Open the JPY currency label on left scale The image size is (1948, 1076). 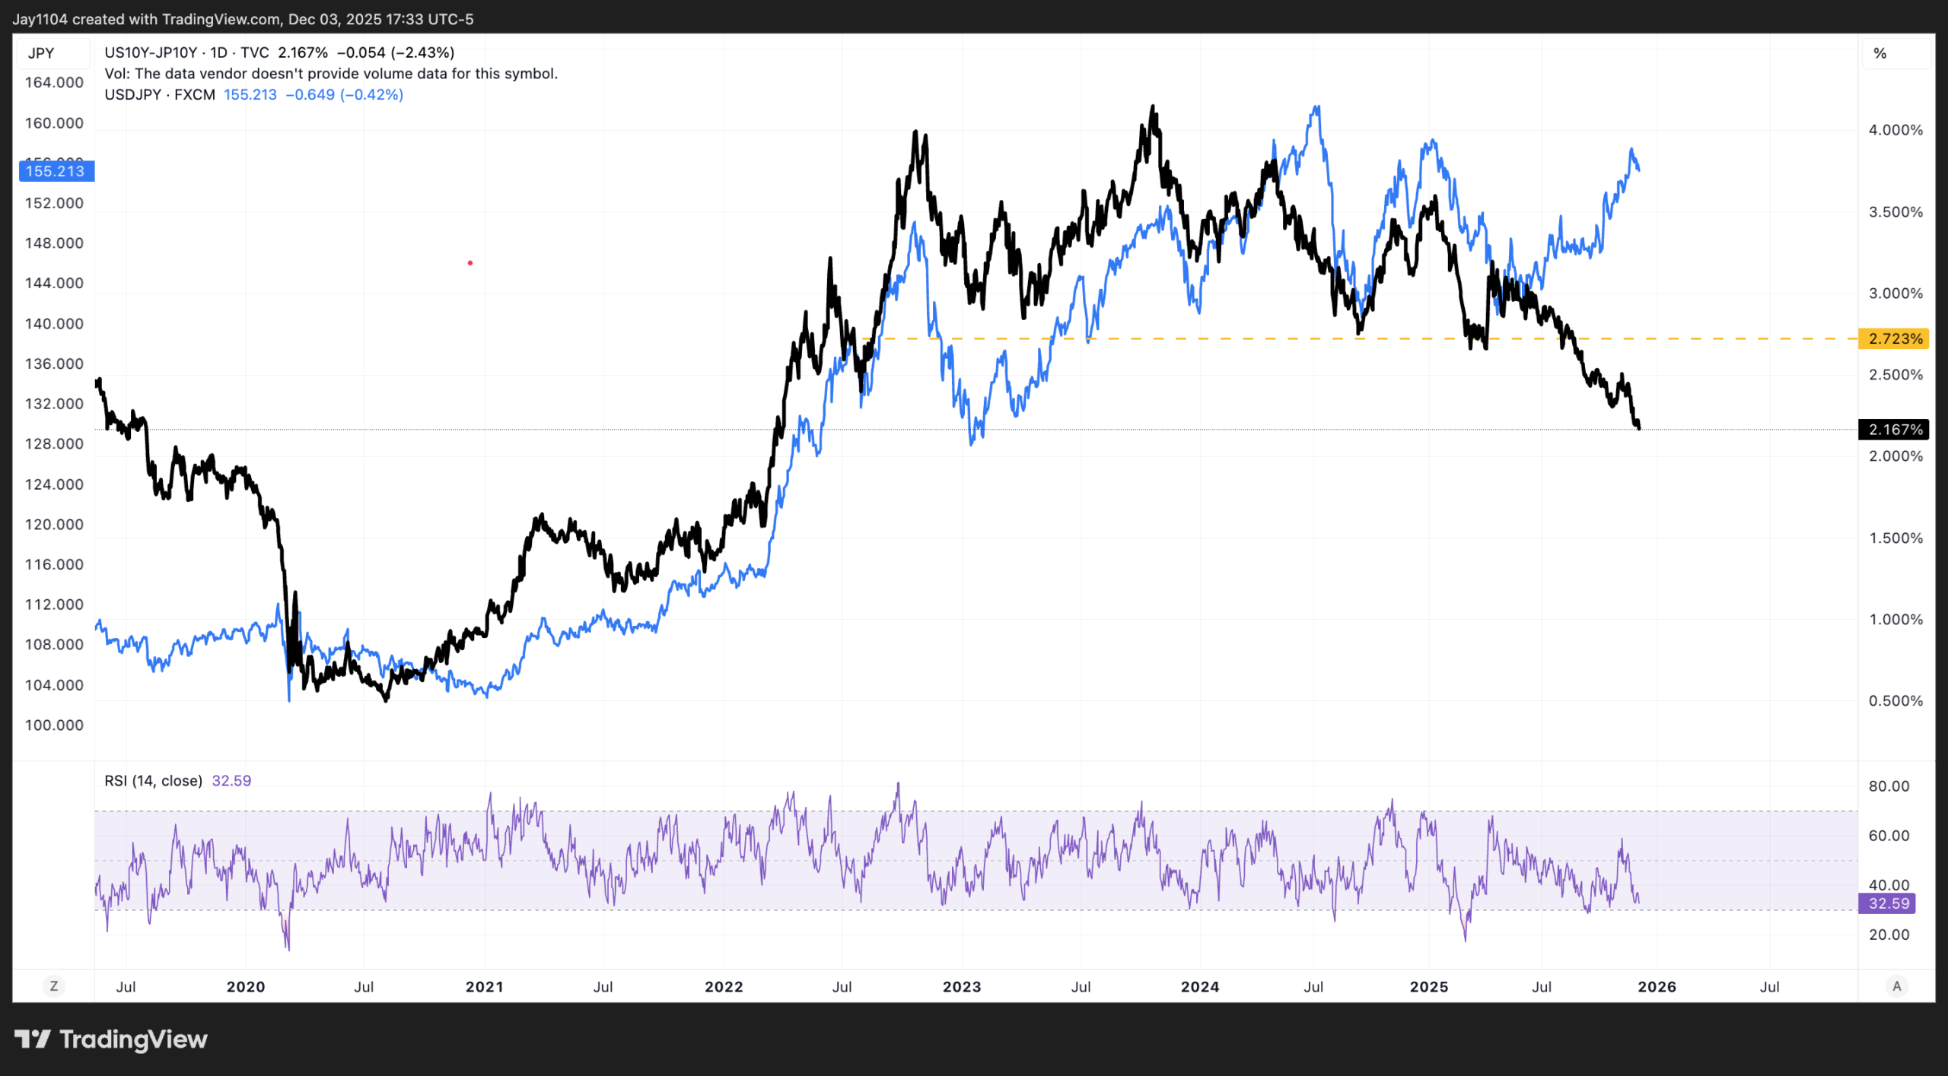click(41, 53)
